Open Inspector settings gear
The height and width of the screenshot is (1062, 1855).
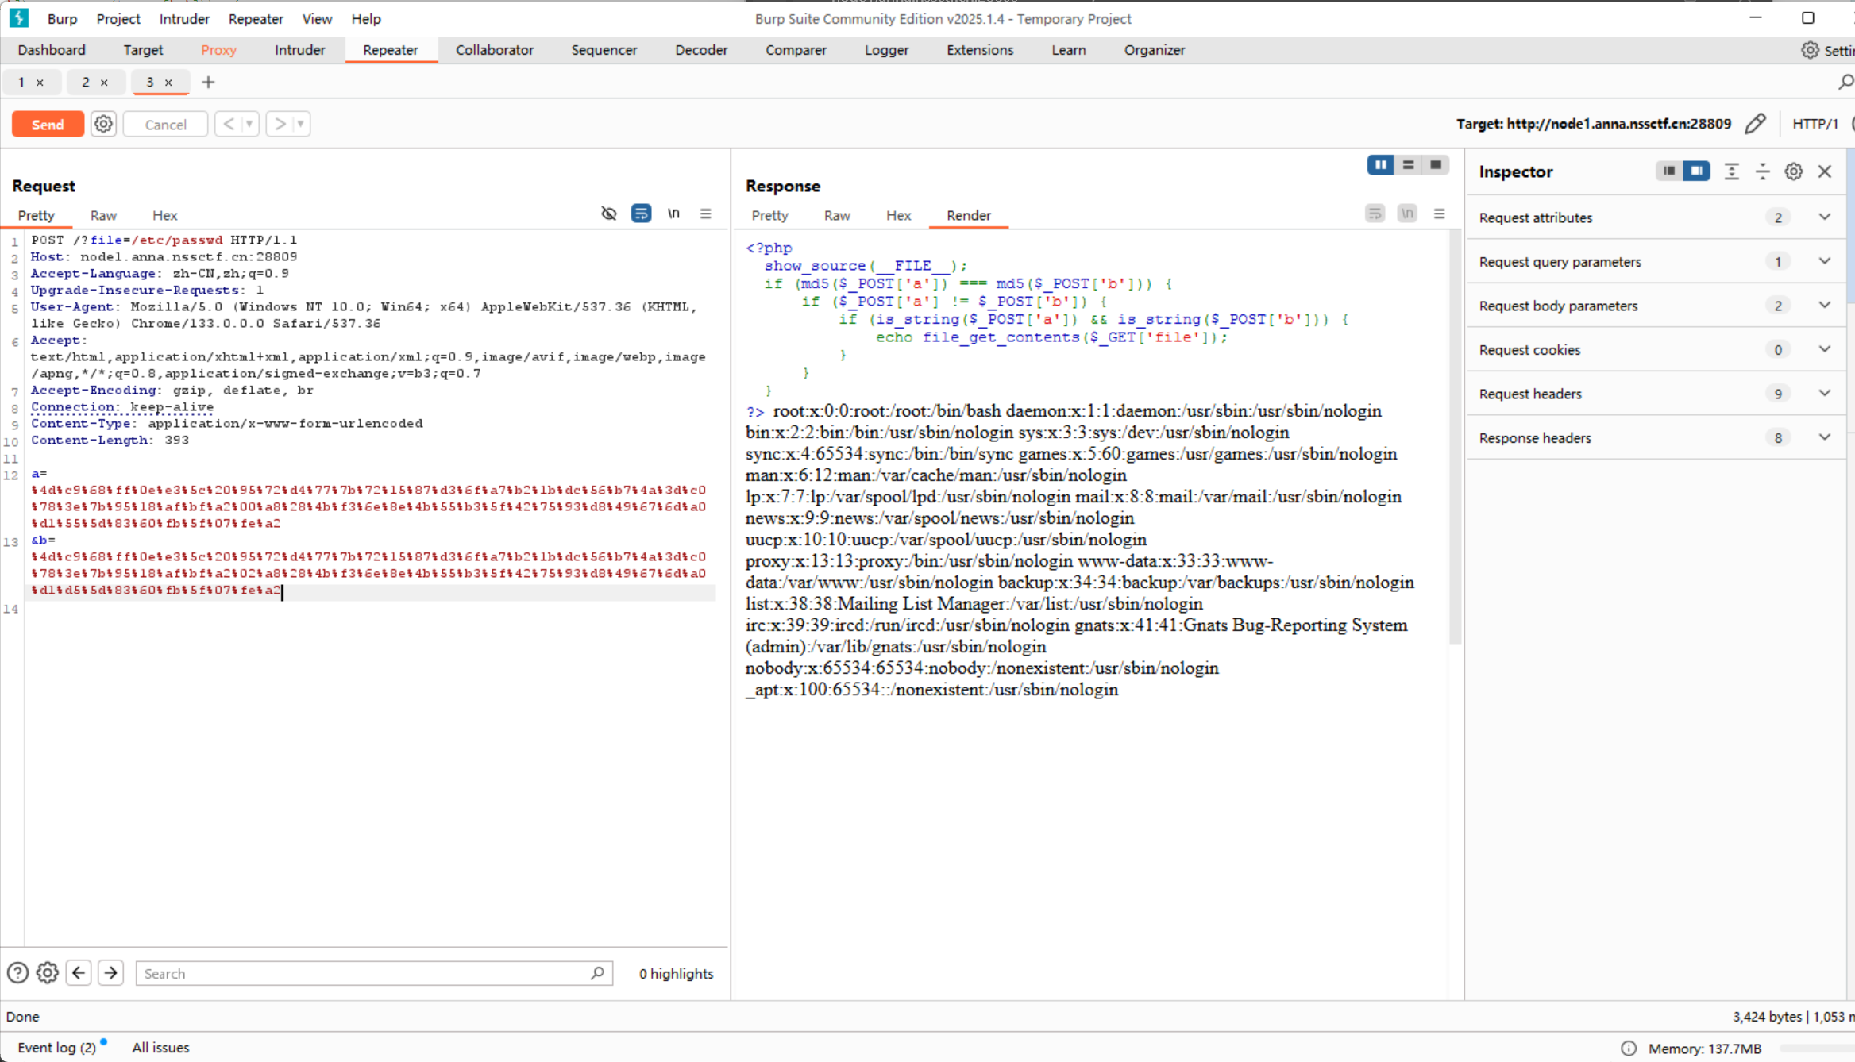(x=1793, y=171)
